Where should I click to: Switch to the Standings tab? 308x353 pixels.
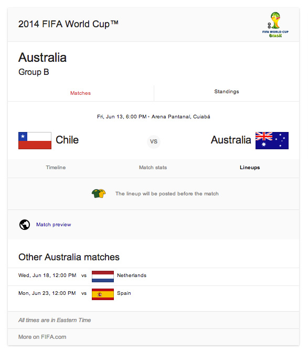click(227, 92)
